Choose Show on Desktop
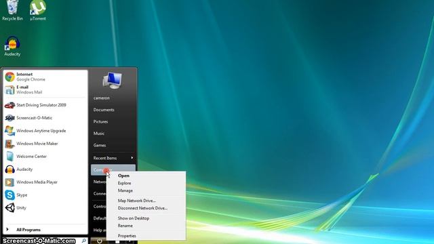 (146, 218)
